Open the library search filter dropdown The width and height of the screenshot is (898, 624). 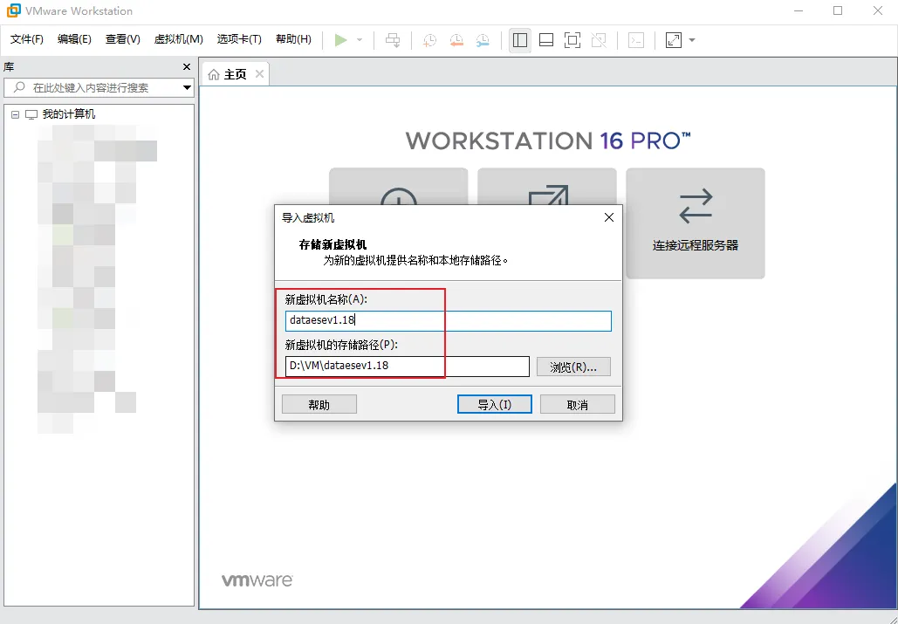point(187,88)
